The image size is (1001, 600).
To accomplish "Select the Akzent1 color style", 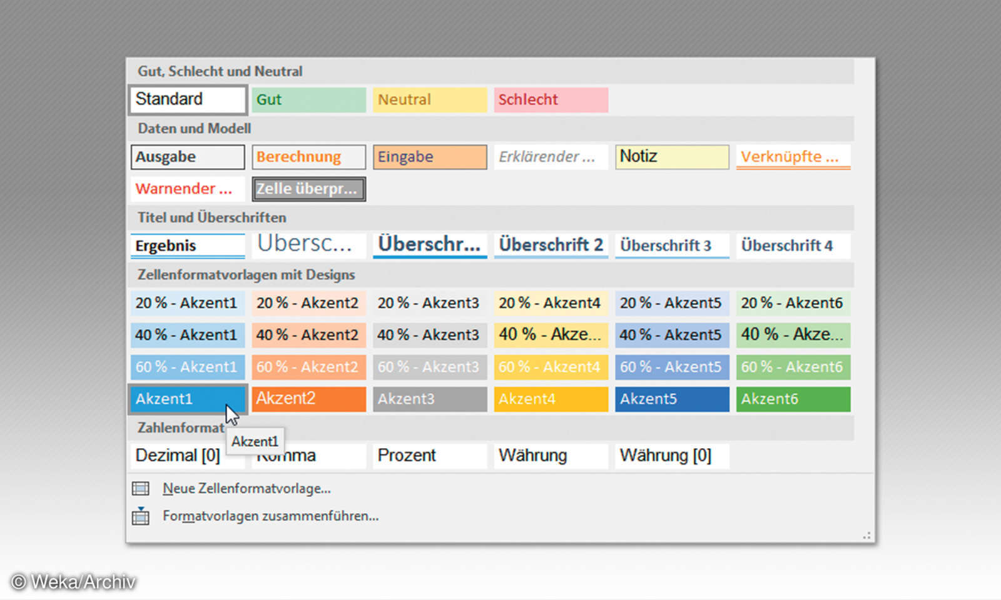I will point(186,399).
